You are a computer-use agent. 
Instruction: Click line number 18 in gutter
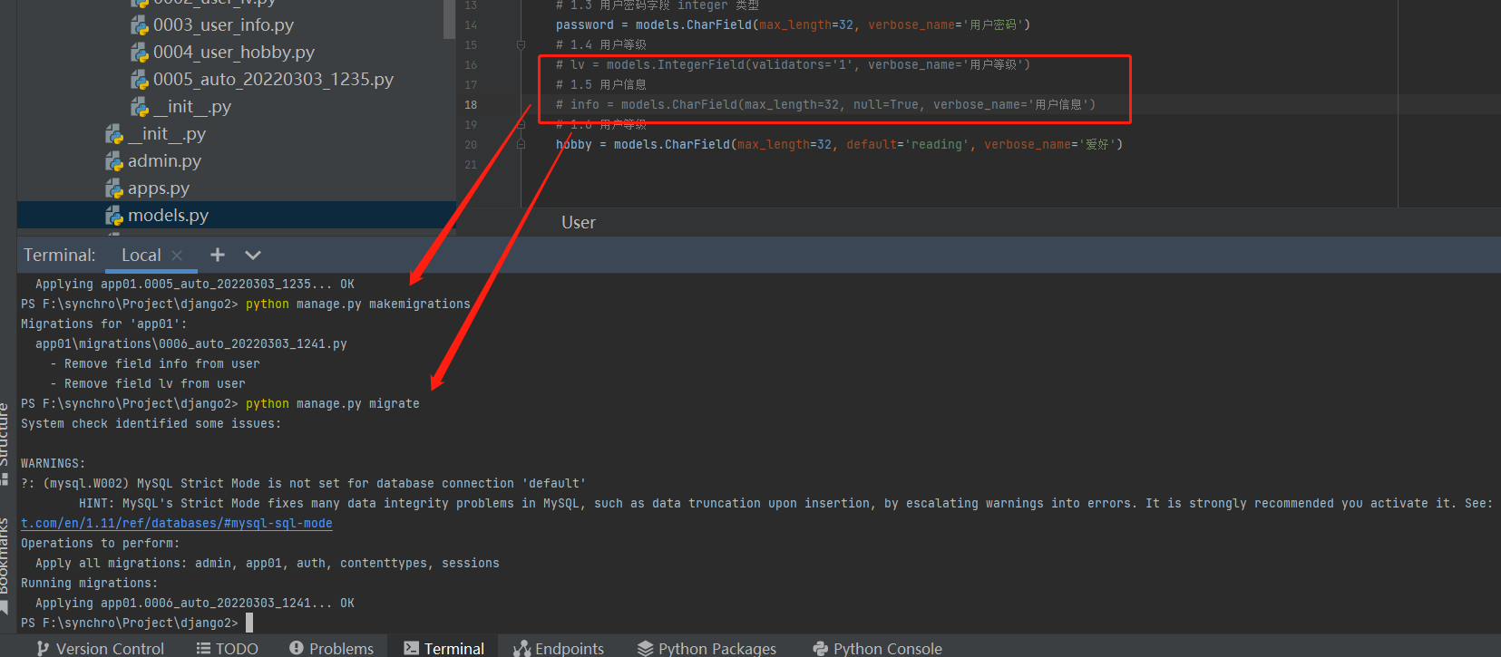tap(471, 105)
